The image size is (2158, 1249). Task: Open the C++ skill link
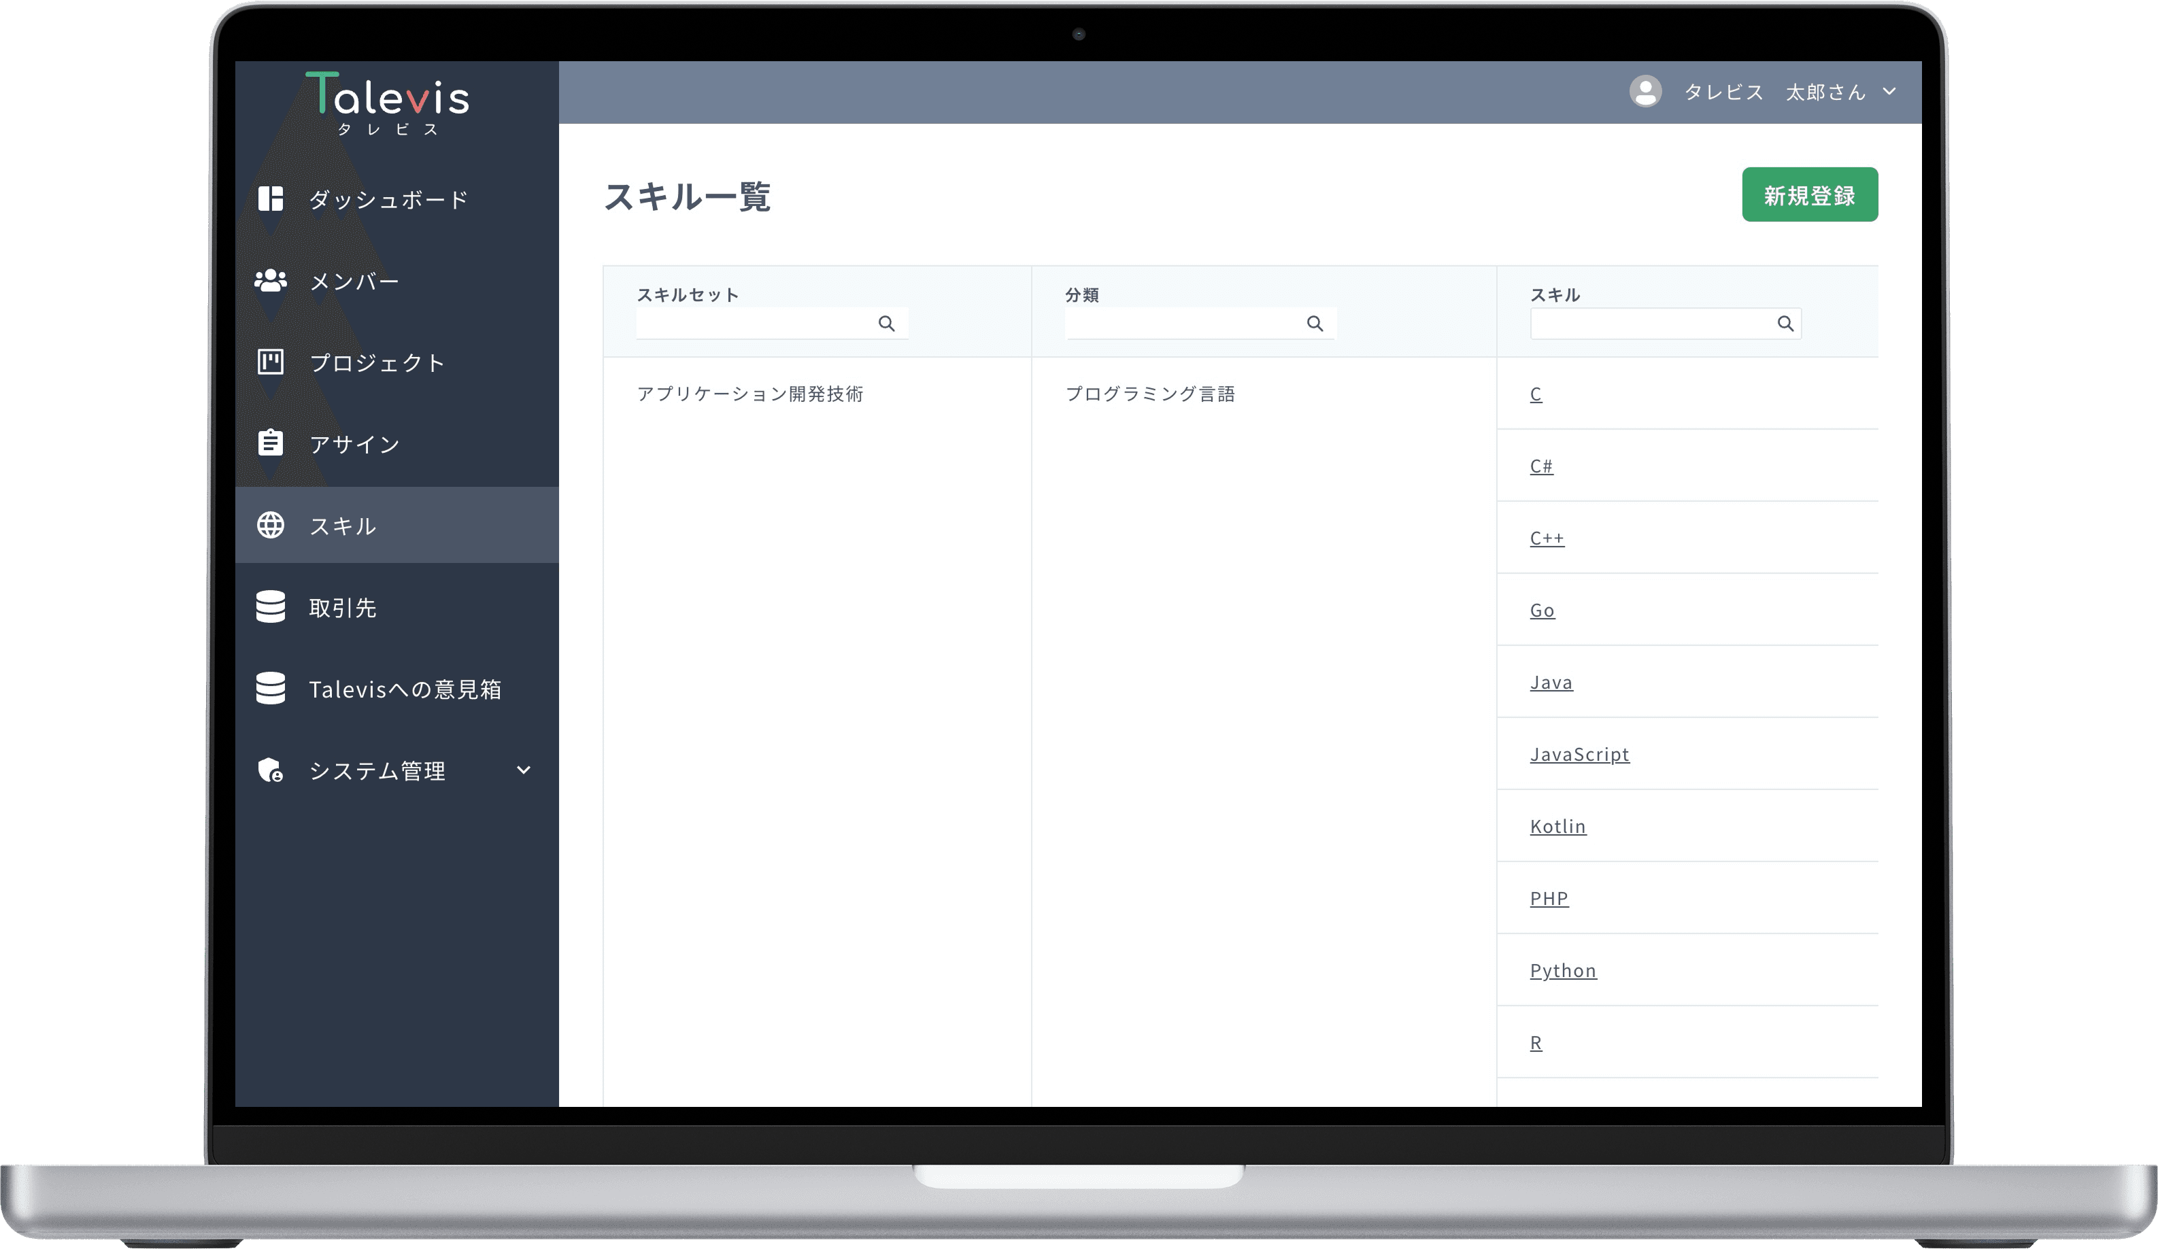[1547, 538]
